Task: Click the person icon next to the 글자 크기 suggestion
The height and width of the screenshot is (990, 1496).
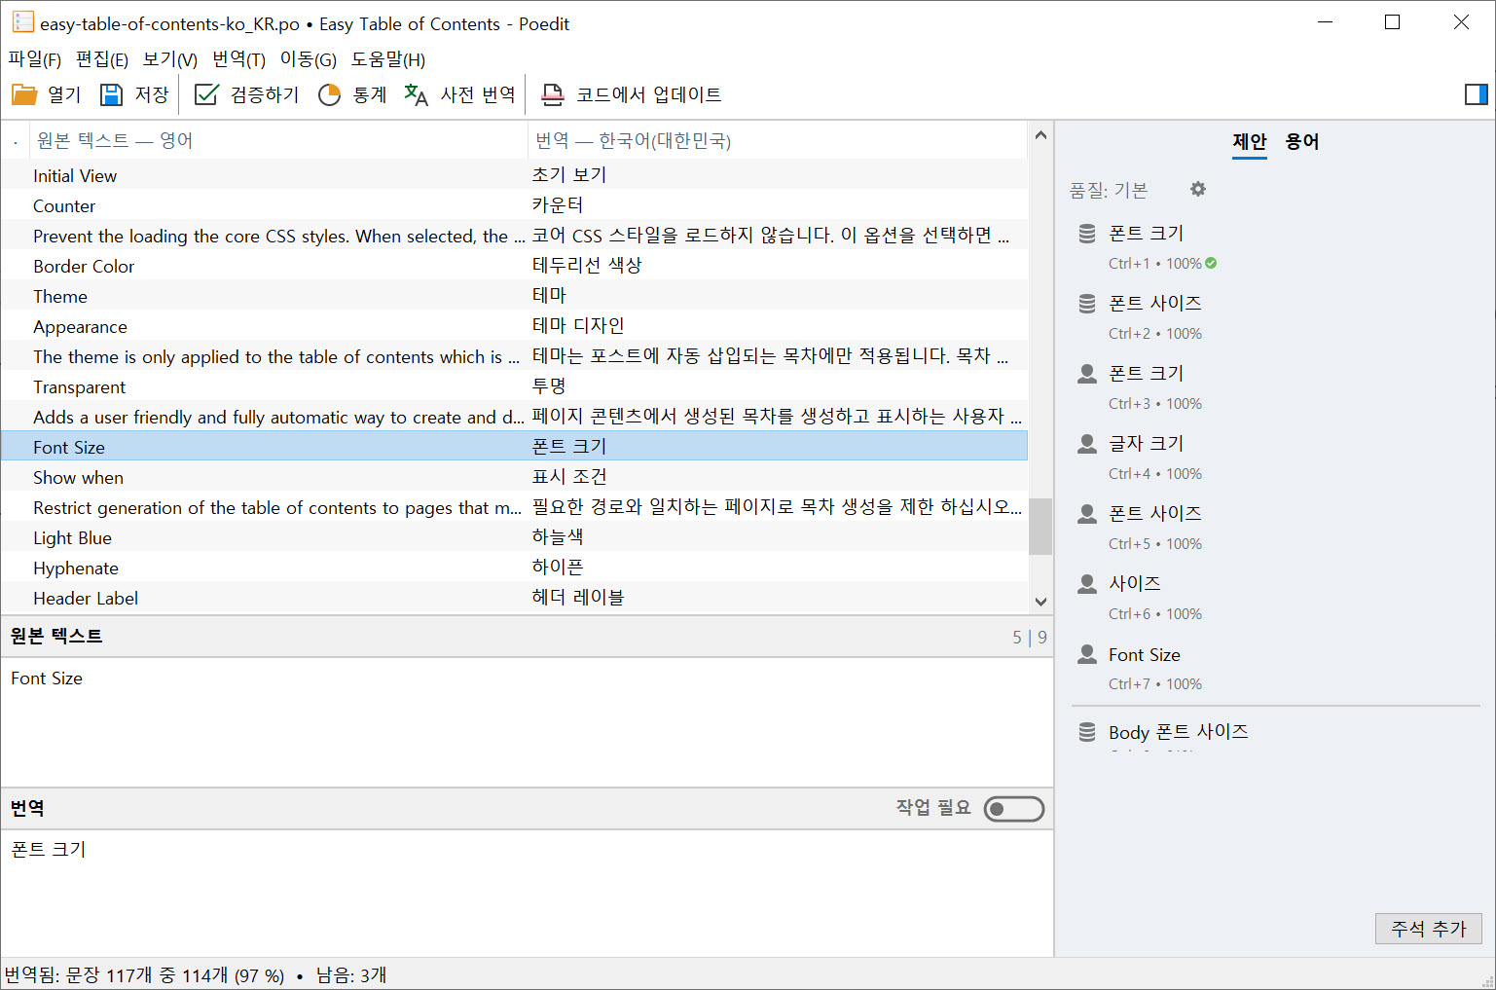Action: [1086, 443]
